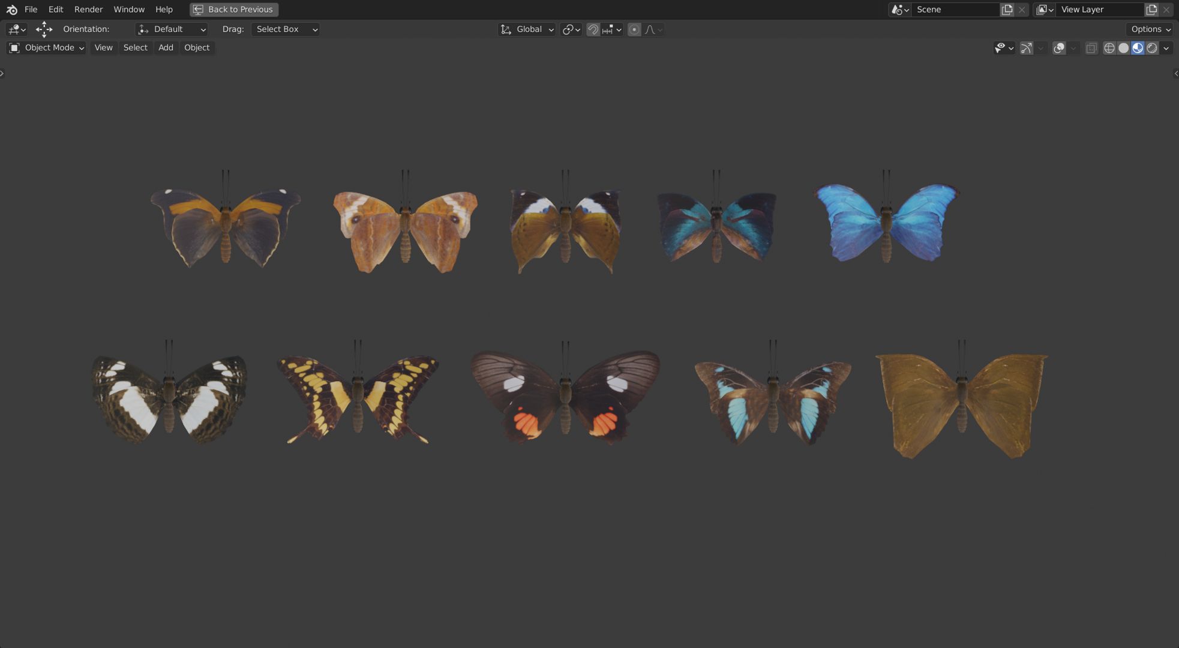Open the Add menu in viewport header
Image resolution: width=1179 pixels, height=648 pixels.
166,48
